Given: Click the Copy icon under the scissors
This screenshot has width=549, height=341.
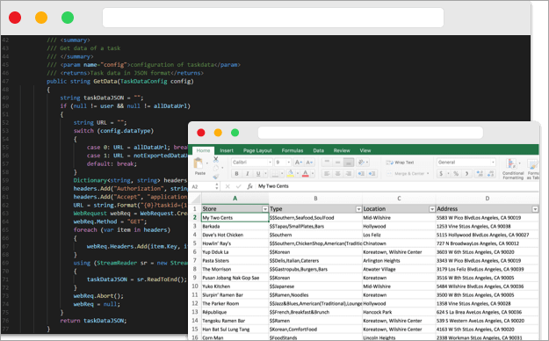Looking at the screenshot, I should pos(216,168).
